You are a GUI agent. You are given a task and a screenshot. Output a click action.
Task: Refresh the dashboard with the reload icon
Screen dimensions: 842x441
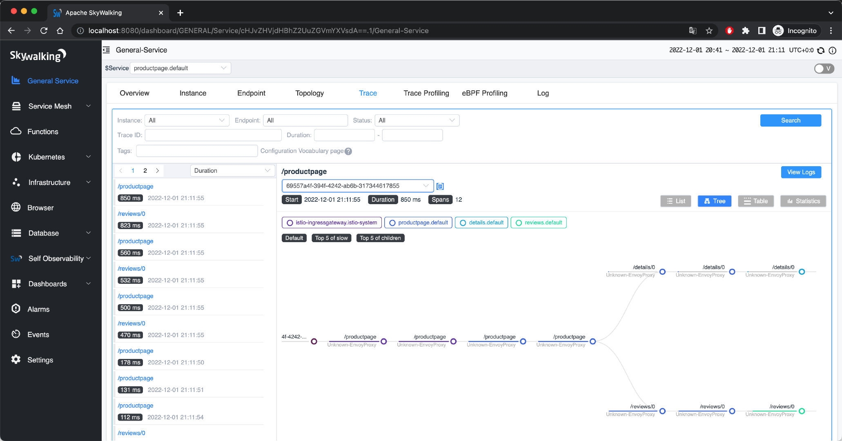click(x=821, y=50)
